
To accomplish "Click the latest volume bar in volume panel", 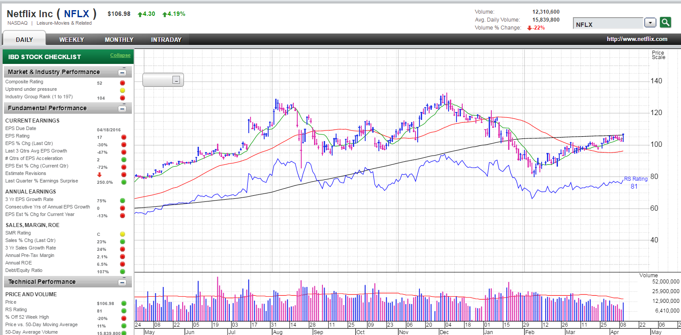I will (x=623, y=312).
